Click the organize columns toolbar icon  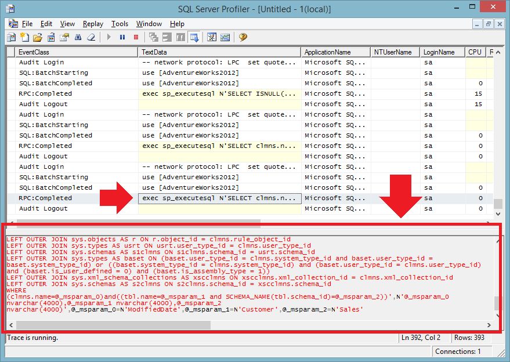click(180, 37)
